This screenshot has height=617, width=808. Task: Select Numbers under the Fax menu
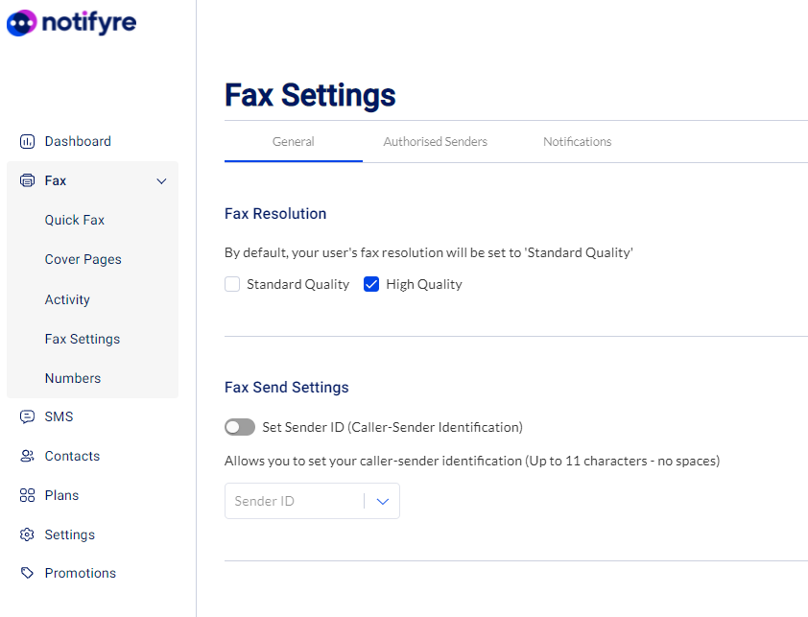pyautogui.click(x=73, y=378)
